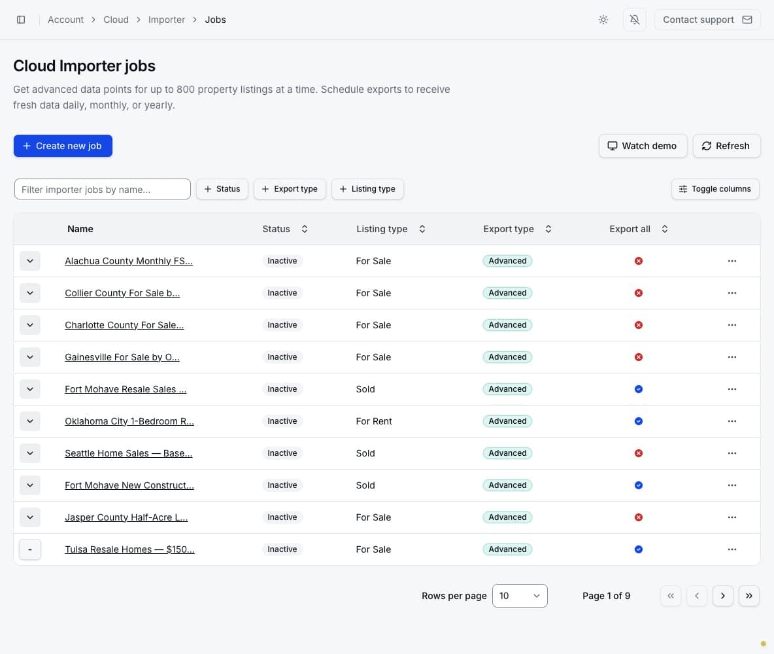This screenshot has height=654, width=774.
Task: Click the blue export-all check in Tulsa Resale row
Action: (638, 549)
